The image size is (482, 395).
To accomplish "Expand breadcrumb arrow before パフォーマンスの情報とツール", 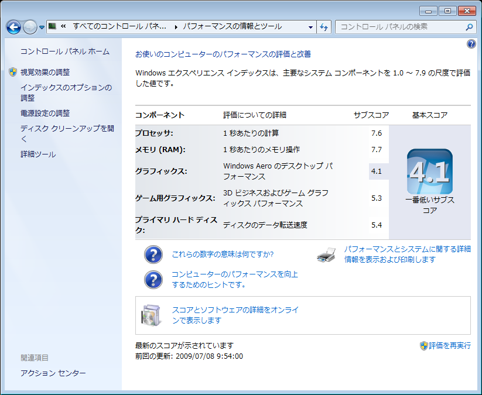I will coord(176,27).
